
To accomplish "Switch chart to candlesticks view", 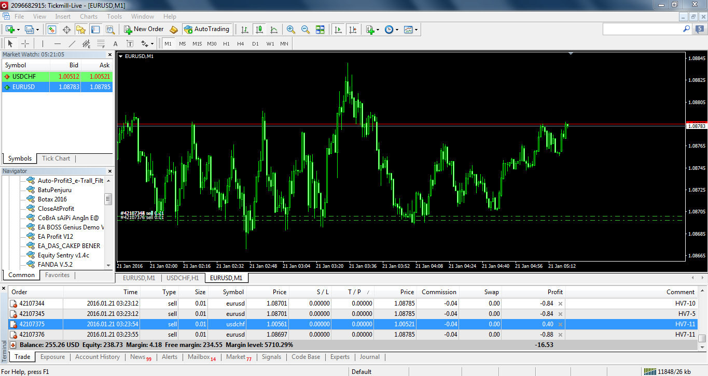I will tap(259, 30).
